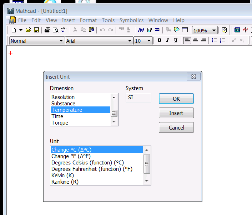Open the Calculator toolbar icon
The image size is (252, 215).
237,30
